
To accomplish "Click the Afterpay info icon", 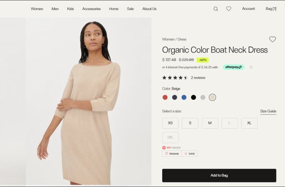I will click(x=251, y=67).
